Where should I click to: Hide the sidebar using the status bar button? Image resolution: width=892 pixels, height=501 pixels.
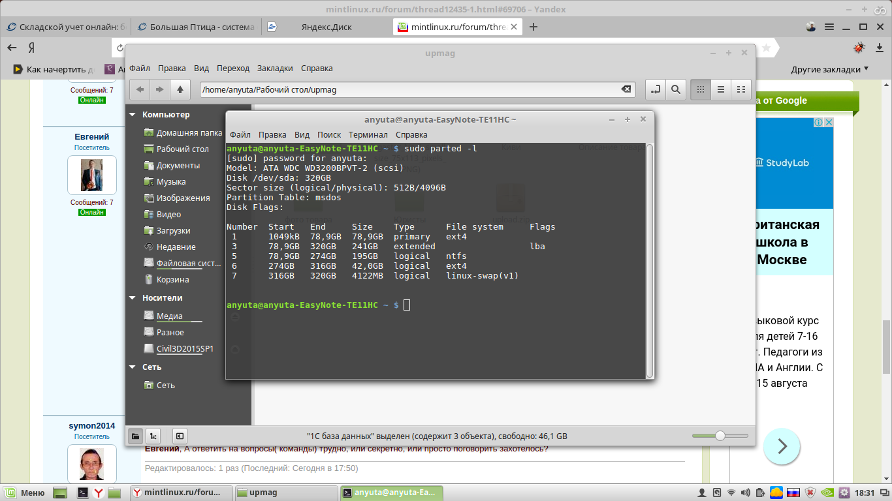[180, 436]
